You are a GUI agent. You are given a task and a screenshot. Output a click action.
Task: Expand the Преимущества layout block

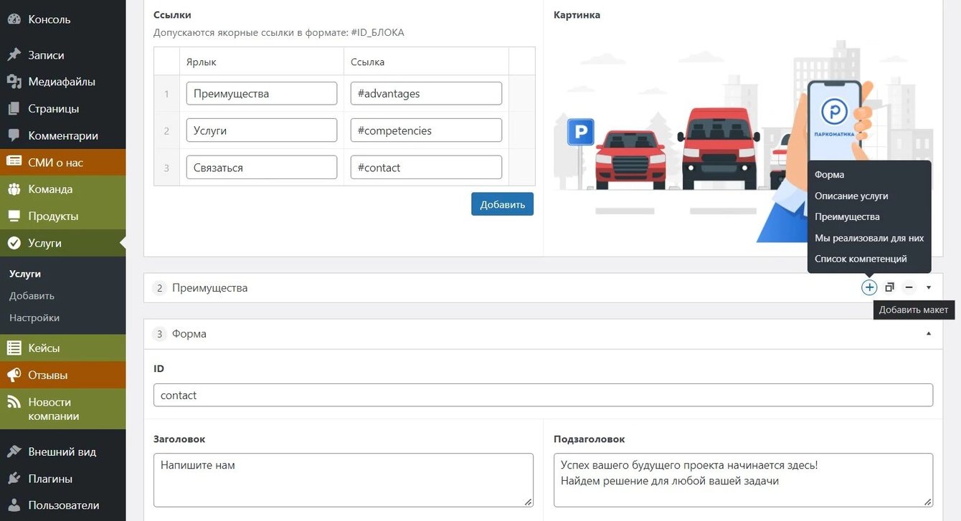point(929,287)
